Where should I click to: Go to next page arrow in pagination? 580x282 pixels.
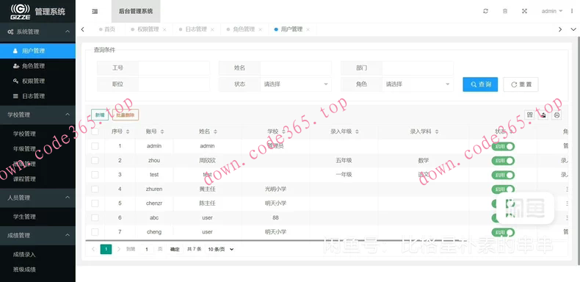pos(119,249)
